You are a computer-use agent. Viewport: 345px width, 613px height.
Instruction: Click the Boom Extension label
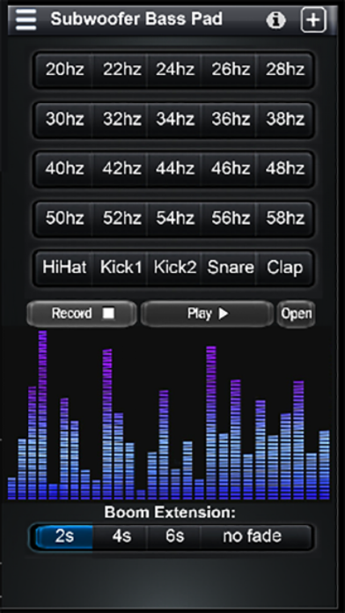click(x=170, y=513)
